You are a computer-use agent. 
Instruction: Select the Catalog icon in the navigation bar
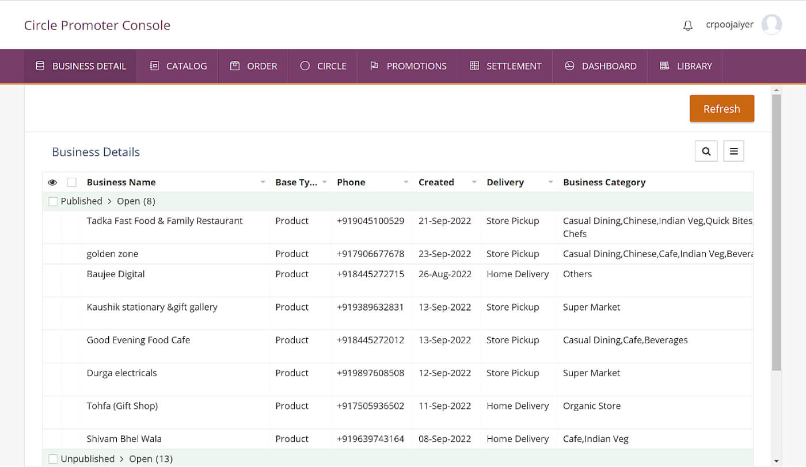154,66
